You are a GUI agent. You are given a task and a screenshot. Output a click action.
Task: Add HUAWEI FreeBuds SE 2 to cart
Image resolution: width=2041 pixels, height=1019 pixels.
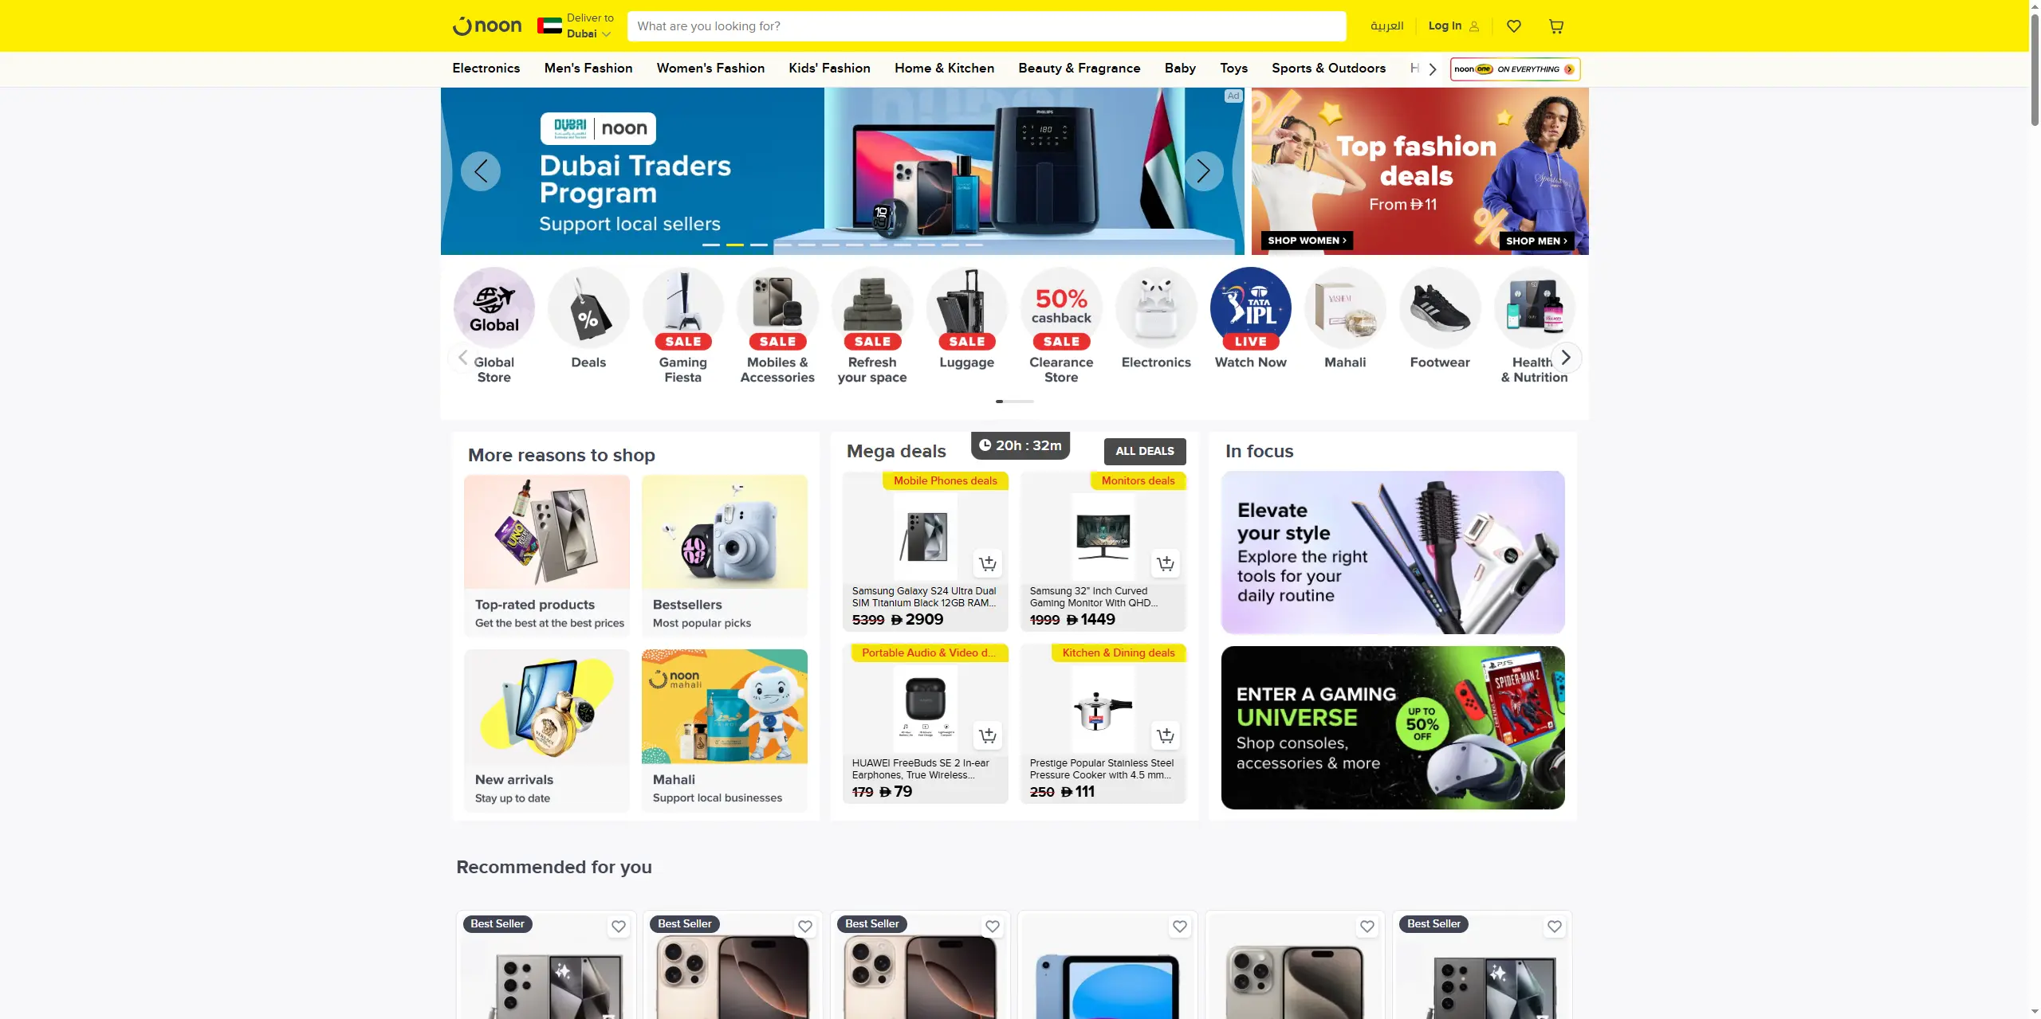point(988,736)
